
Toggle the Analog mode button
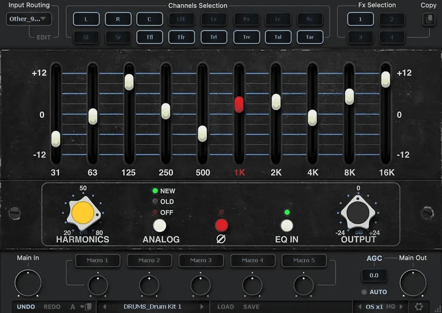point(160,226)
